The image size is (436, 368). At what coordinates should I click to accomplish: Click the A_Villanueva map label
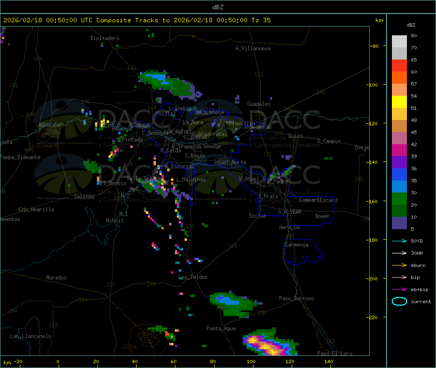tap(253, 48)
